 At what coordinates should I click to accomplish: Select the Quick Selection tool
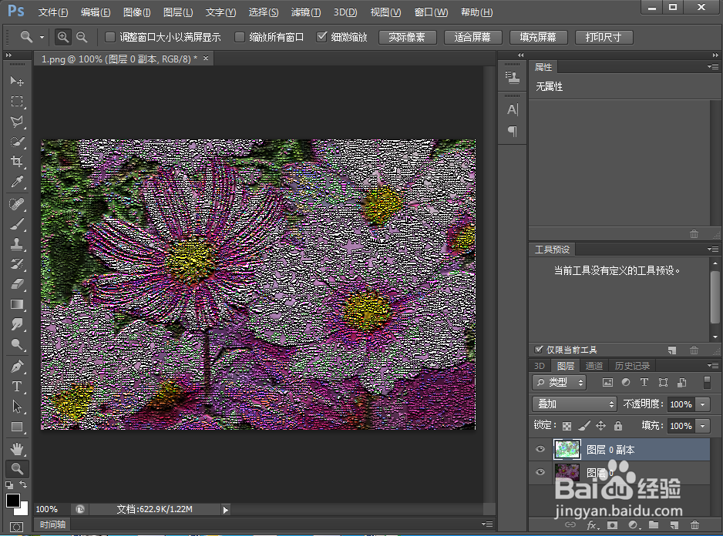(17, 142)
